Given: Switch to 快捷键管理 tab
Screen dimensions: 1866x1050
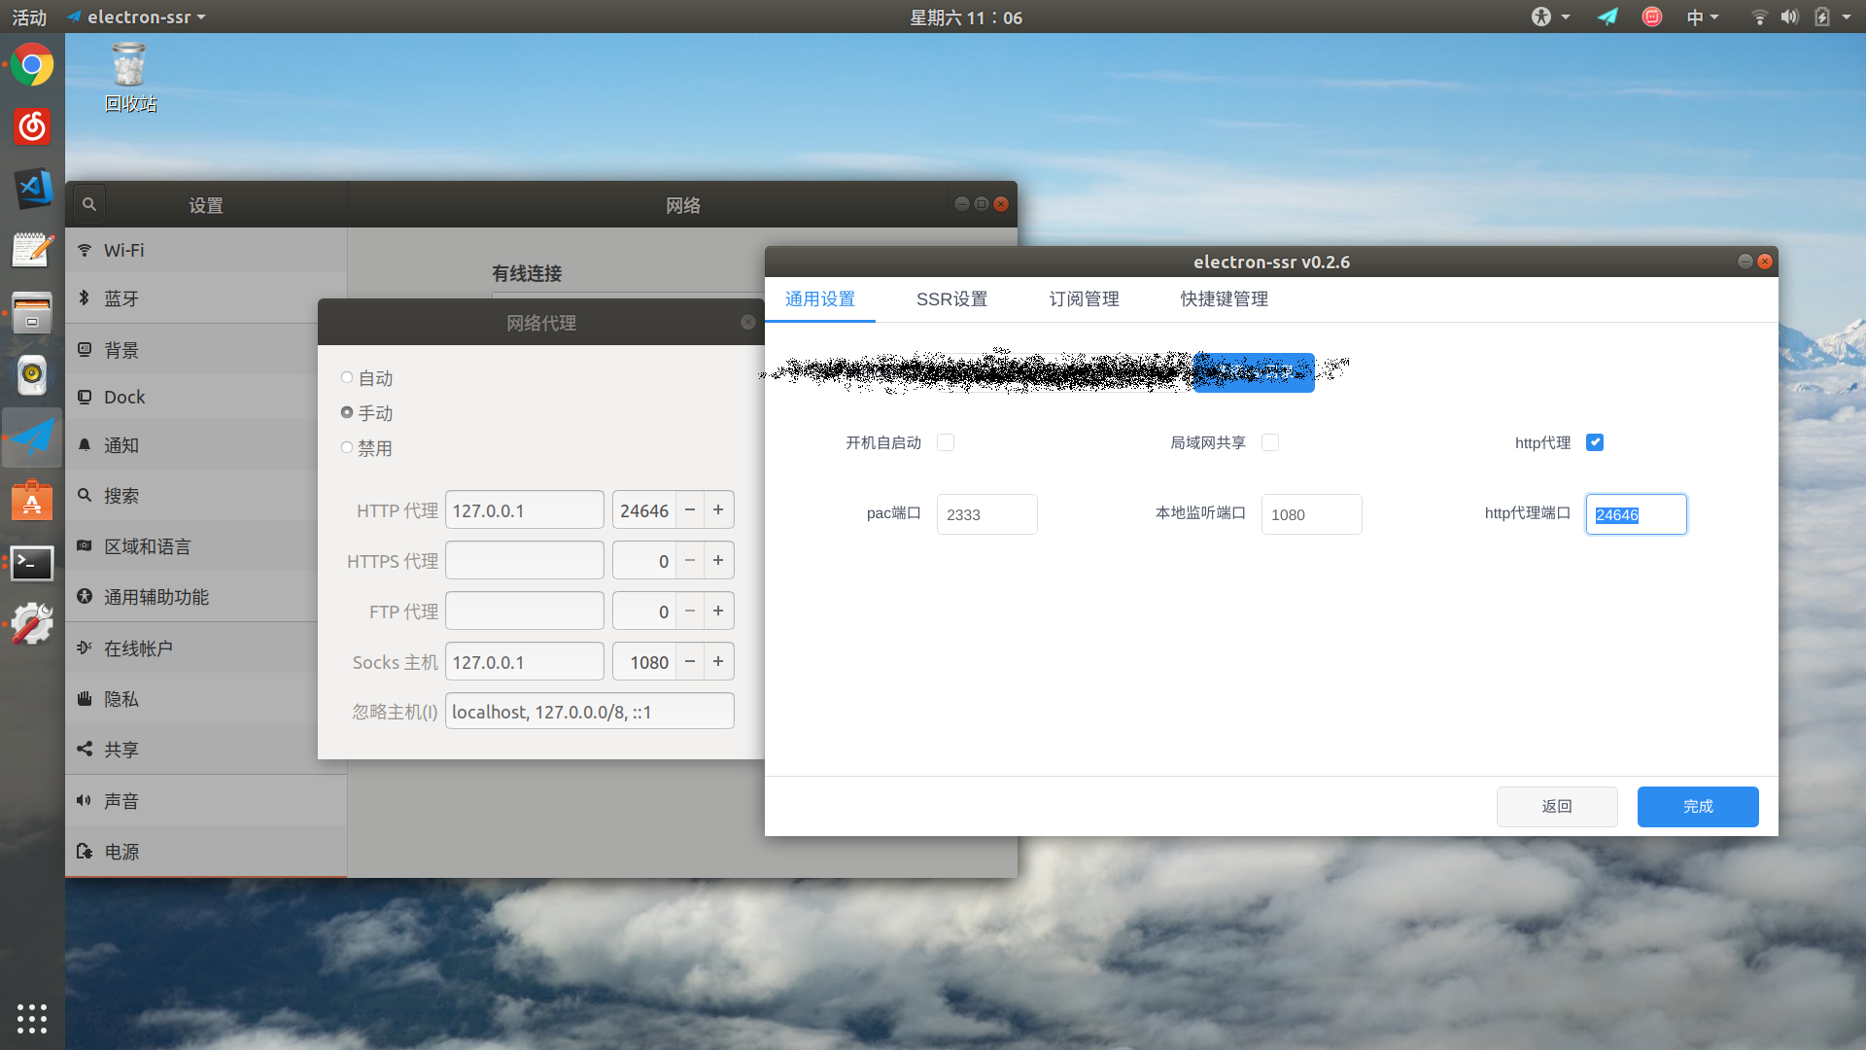Looking at the screenshot, I should point(1225,299).
